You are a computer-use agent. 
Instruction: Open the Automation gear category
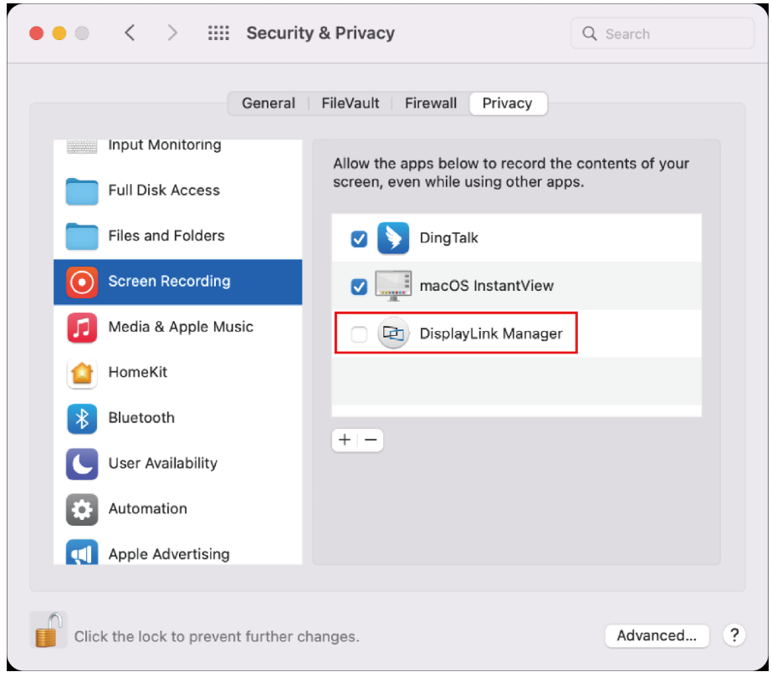click(82, 509)
